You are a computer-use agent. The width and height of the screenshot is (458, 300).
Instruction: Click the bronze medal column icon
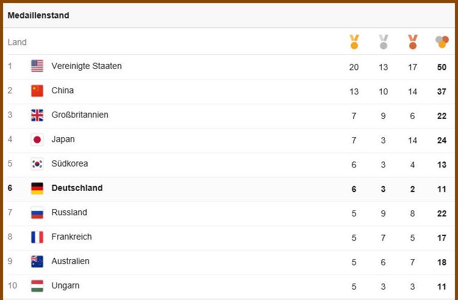(x=412, y=42)
